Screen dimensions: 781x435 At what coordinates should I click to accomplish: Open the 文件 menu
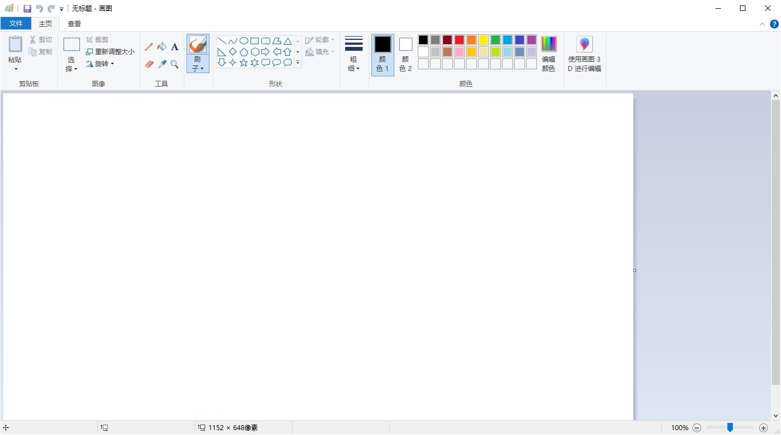(x=16, y=23)
